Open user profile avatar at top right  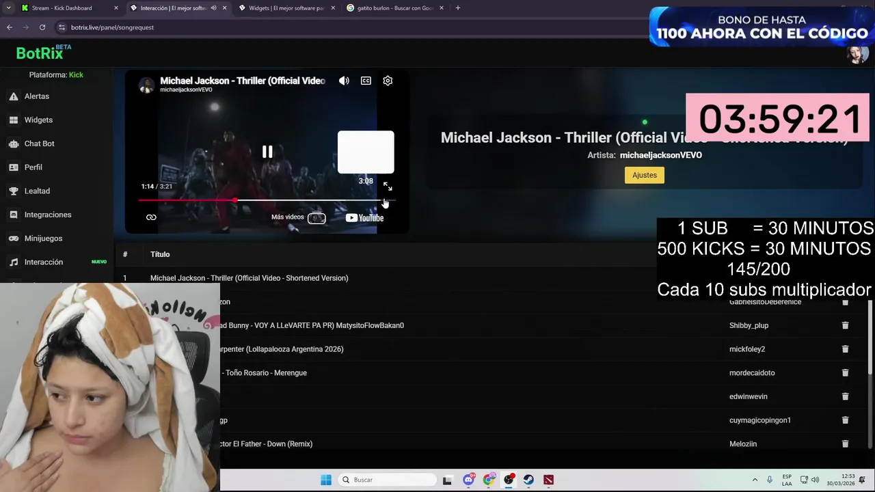click(857, 54)
